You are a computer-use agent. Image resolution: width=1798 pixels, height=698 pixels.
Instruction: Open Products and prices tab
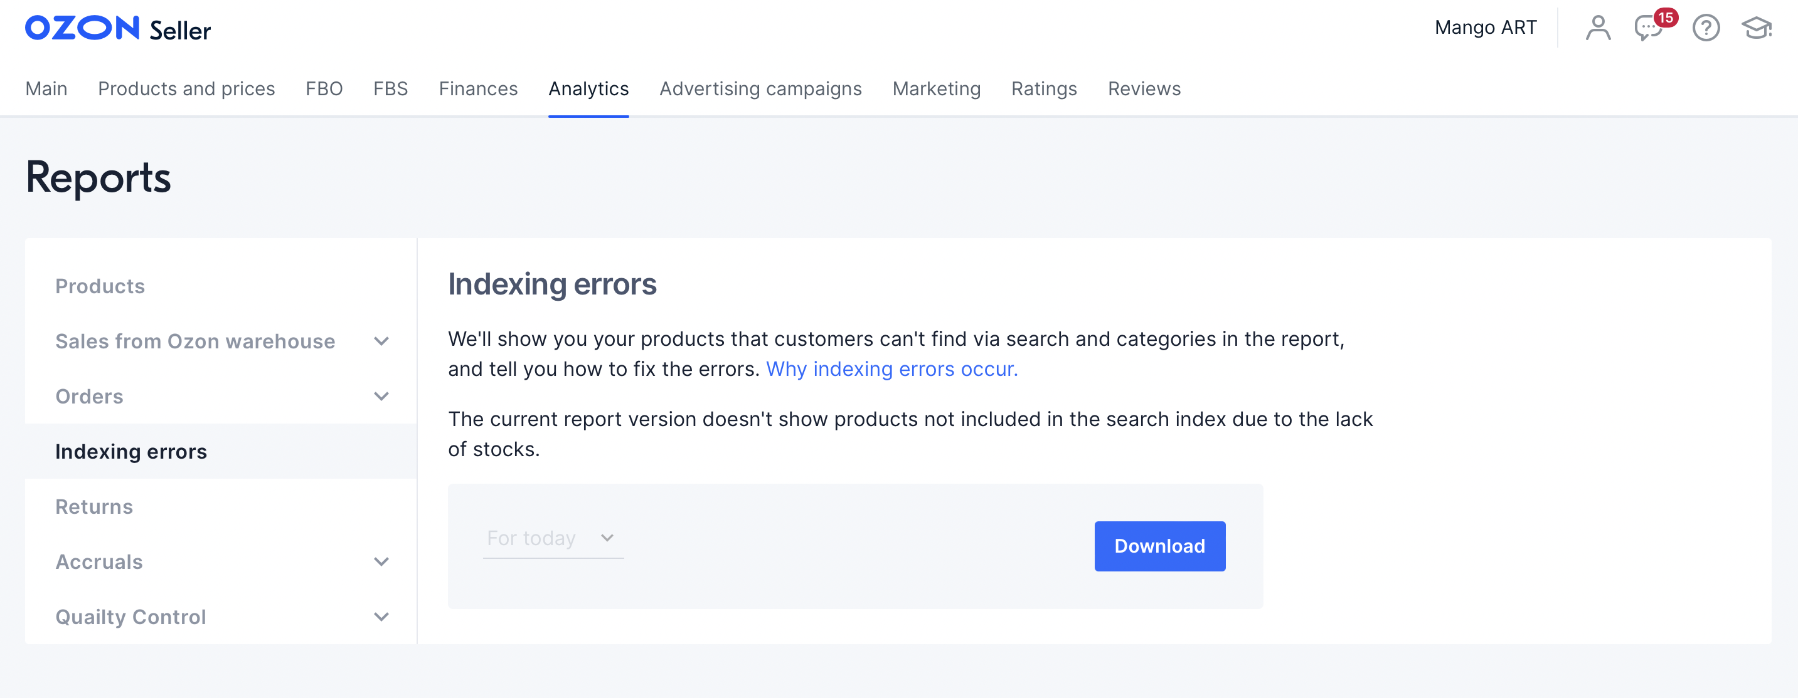pos(186,88)
